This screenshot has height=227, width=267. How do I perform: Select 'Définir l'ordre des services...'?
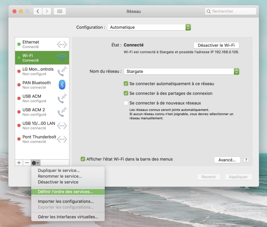[68, 192]
